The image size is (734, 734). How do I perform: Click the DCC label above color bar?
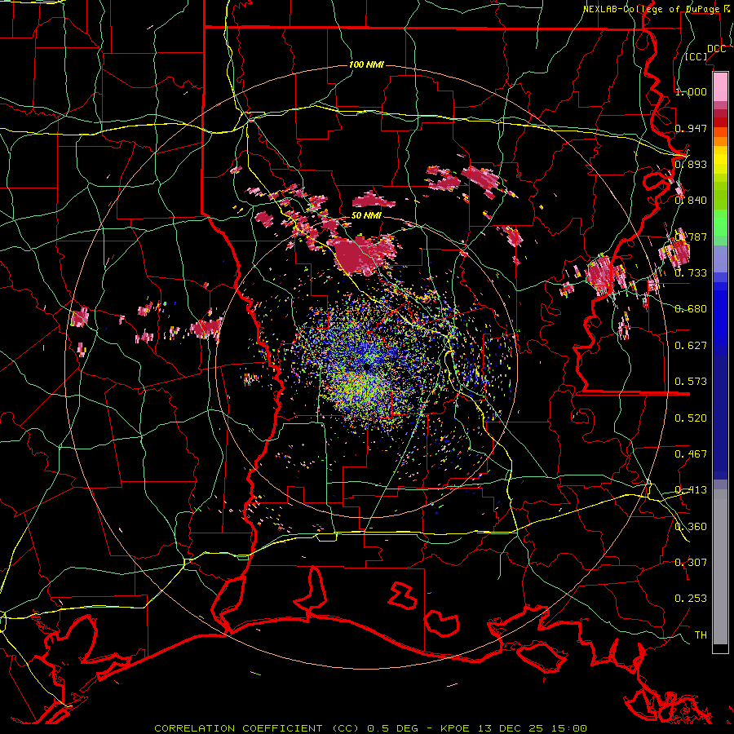pyautogui.click(x=716, y=49)
